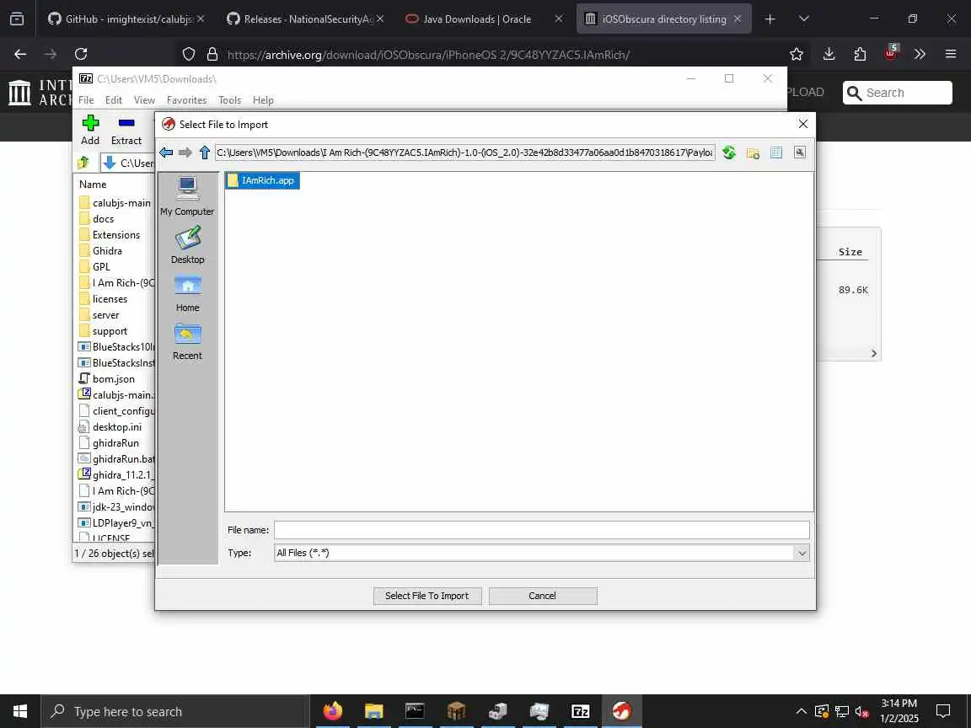Click the Select File To Import button
The image size is (971, 728).
click(x=427, y=596)
